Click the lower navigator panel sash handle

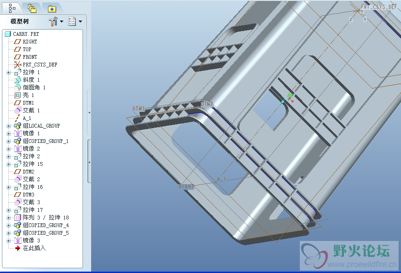click(89, 162)
